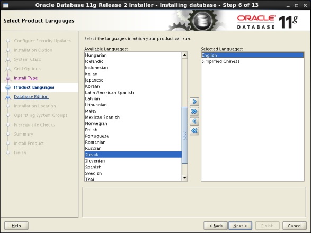Click scrollbar down arrow in Available Languages
The image size is (311, 233).
click(x=185, y=178)
